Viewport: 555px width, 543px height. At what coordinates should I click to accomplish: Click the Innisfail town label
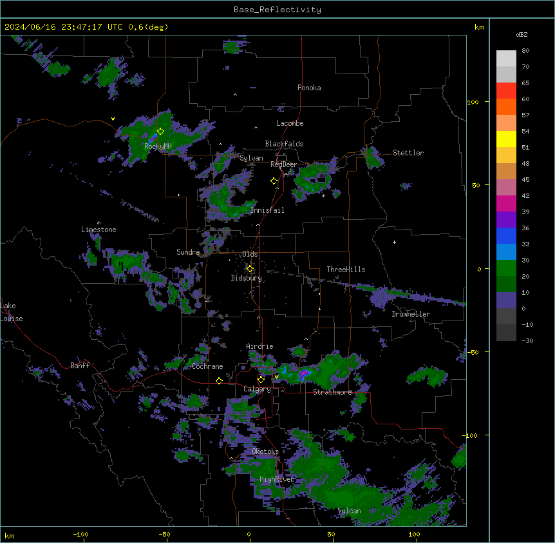click(268, 210)
